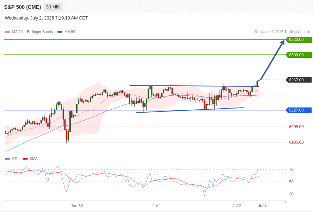Click the 6227.00 blue pivot label
313x212 pixels.
299,110
